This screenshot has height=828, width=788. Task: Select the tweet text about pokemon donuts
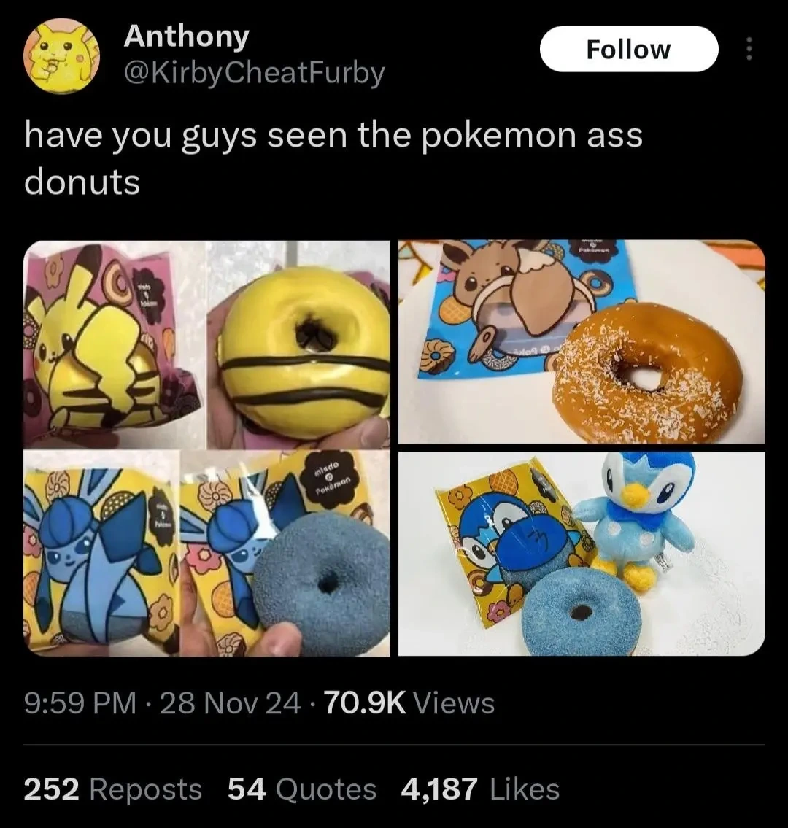(333, 158)
